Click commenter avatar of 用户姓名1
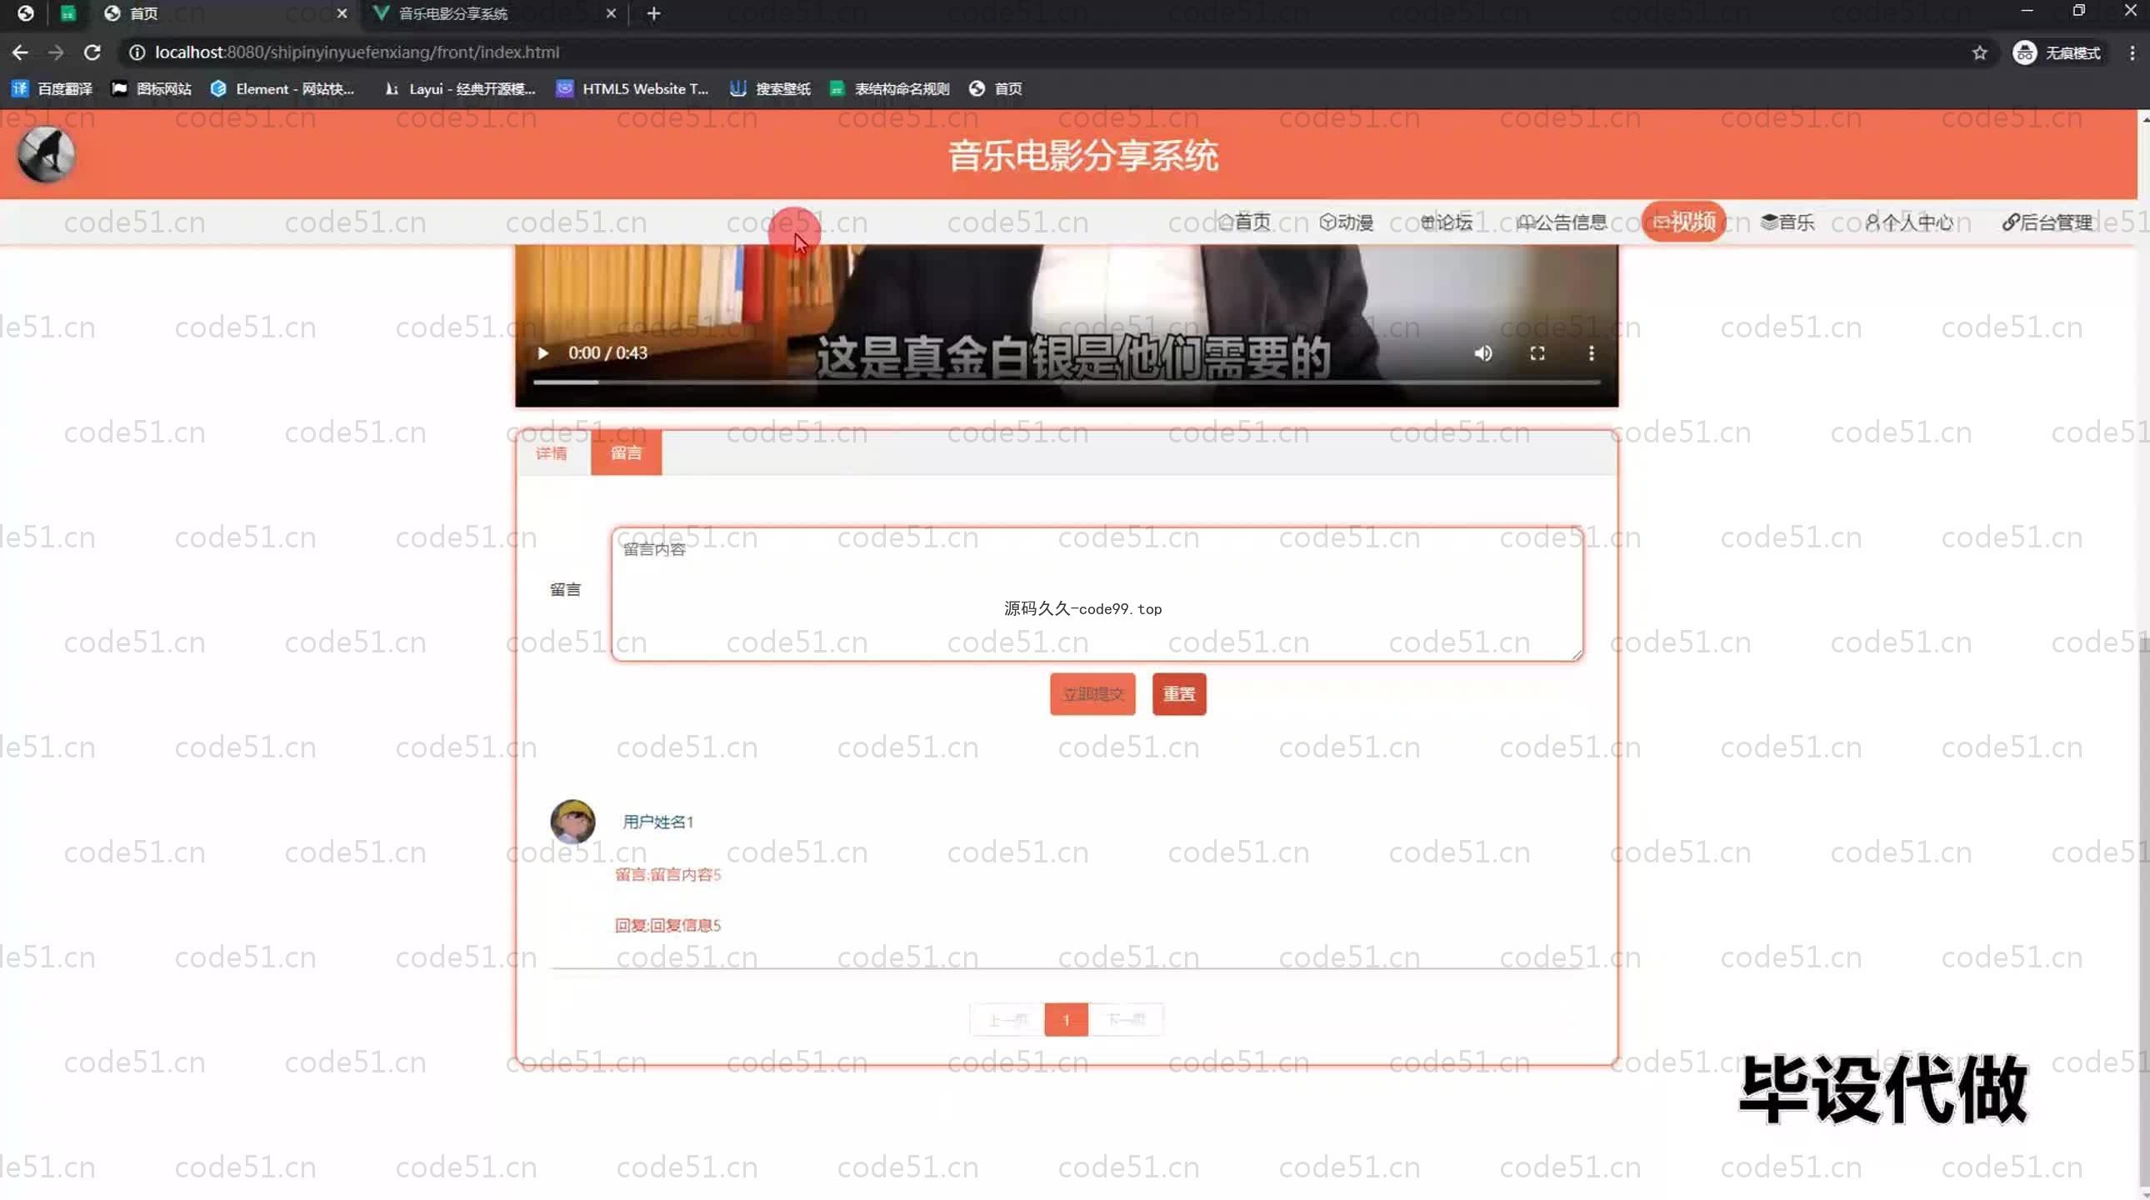2150x1200 pixels. (x=572, y=821)
